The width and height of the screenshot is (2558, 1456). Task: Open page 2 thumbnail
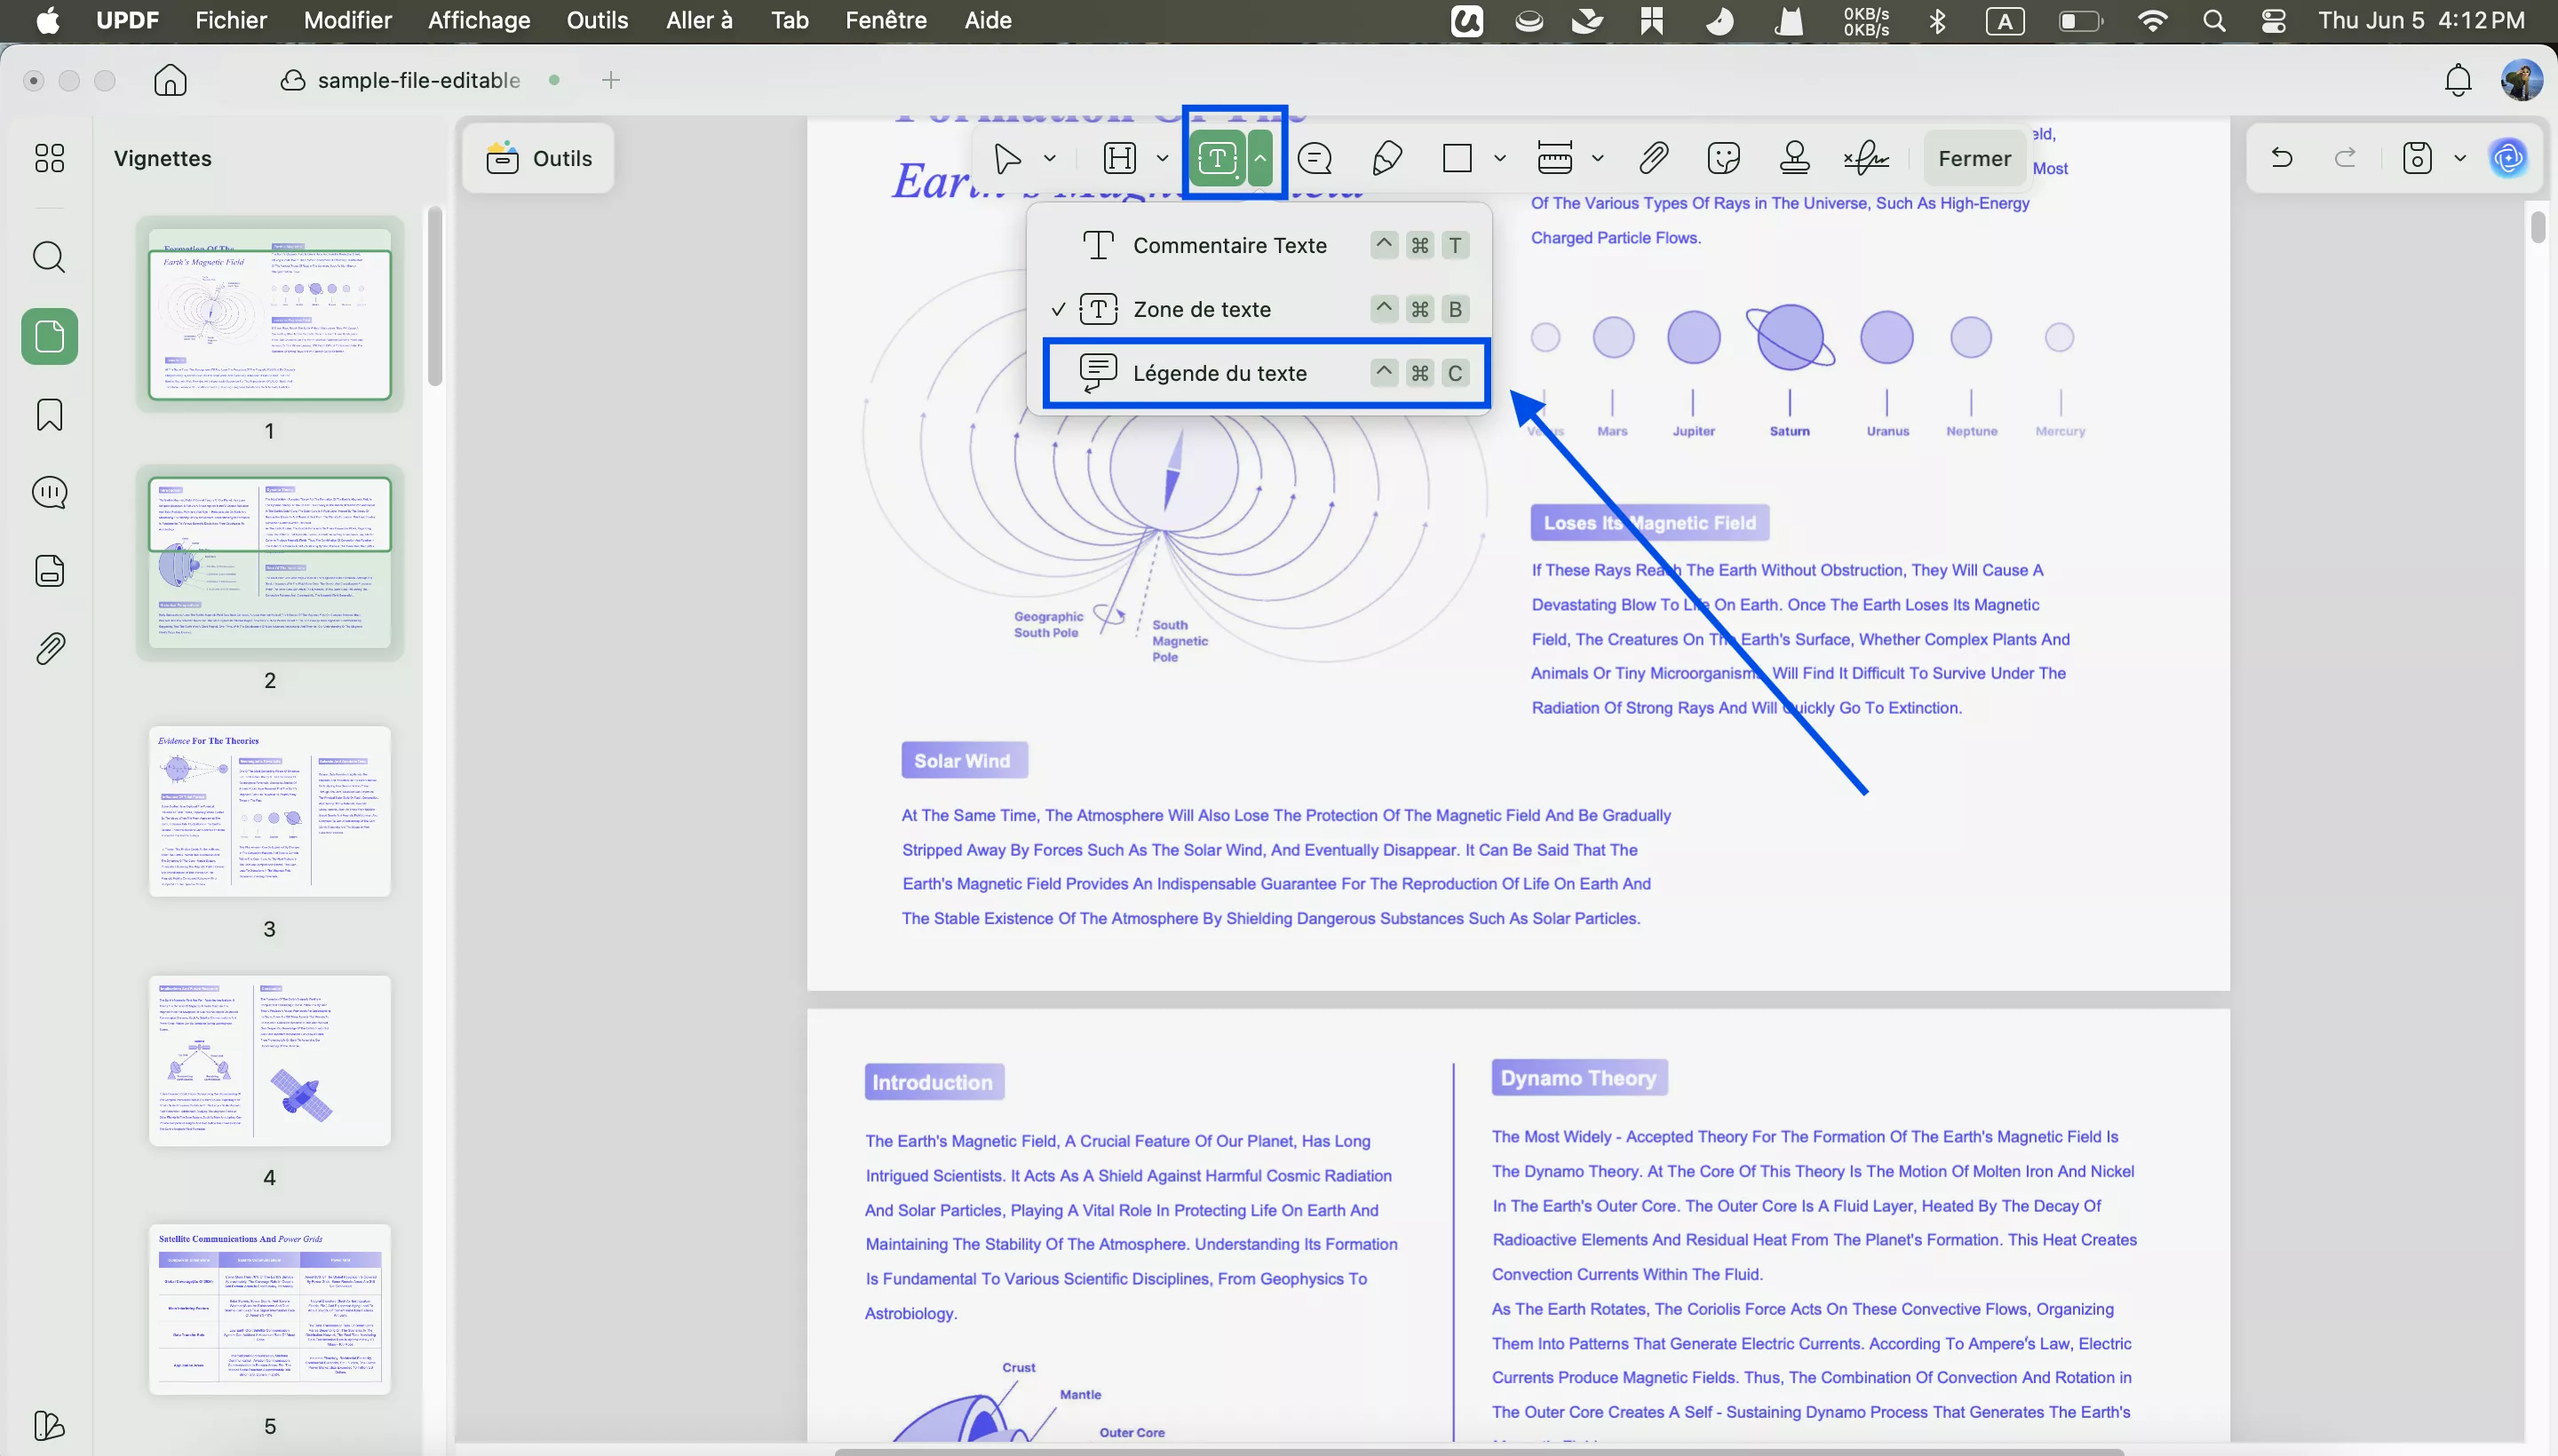point(269,563)
